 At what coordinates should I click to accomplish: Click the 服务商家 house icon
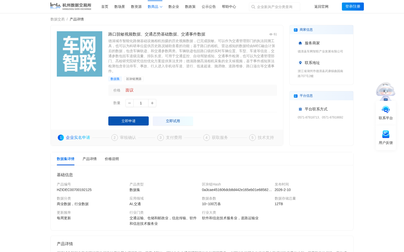click(300, 43)
